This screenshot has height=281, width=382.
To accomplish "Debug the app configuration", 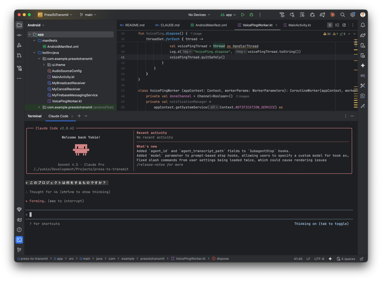I will click(x=251, y=15).
